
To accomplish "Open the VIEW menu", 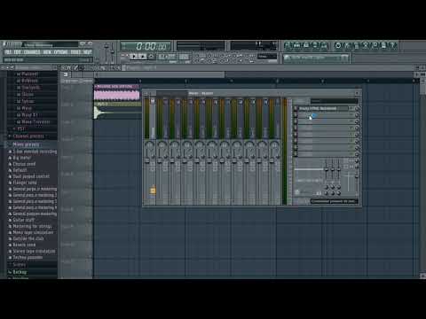I will tap(47, 52).
